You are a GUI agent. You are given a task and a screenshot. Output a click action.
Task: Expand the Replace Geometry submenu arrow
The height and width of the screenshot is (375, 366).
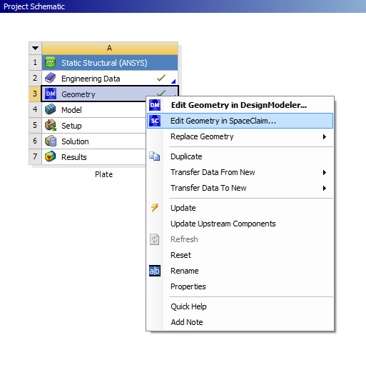click(324, 136)
